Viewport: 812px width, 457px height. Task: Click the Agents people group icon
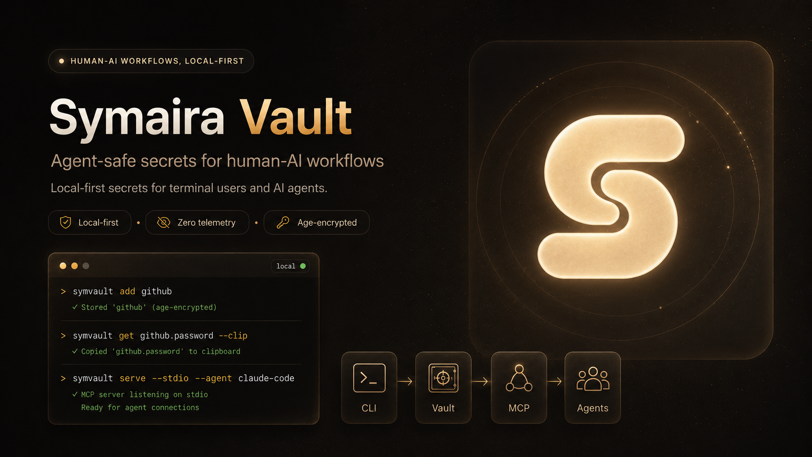(592, 379)
